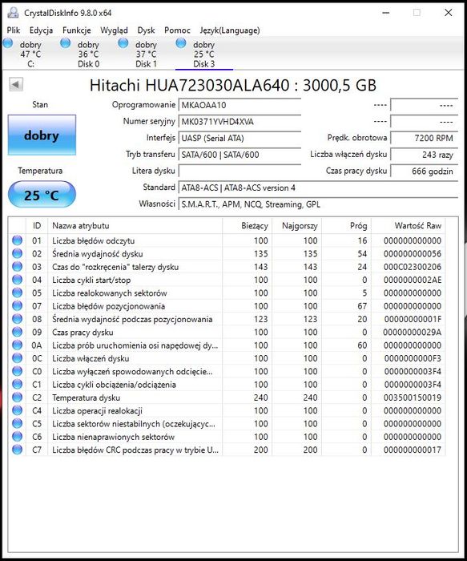The width and height of the screenshot is (467, 561).
Task: Click the Oprogramowanie field MKAOAA10
Action: coord(240,105)
